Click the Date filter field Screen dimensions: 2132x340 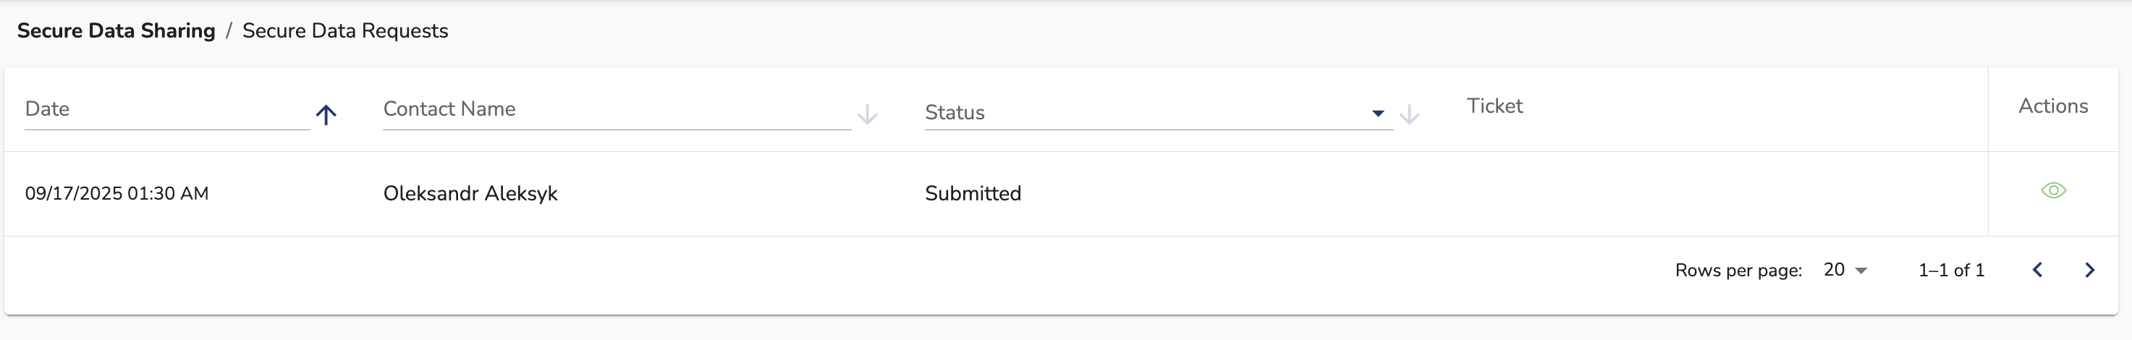(167, 110)
